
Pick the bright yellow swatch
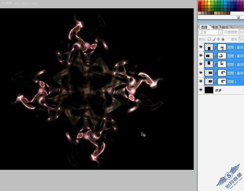[209, 3]
